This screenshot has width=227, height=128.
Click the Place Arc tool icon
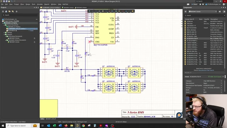129,11
